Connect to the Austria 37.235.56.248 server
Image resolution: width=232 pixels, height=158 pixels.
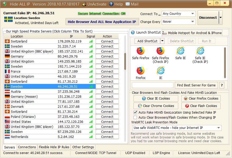(x=107, y=92)
